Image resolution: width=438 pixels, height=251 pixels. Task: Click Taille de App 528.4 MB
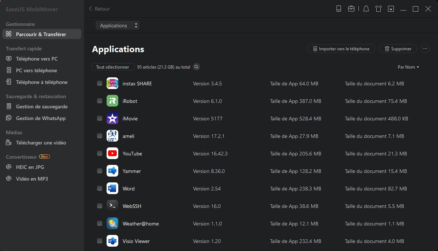coord(296,119)
